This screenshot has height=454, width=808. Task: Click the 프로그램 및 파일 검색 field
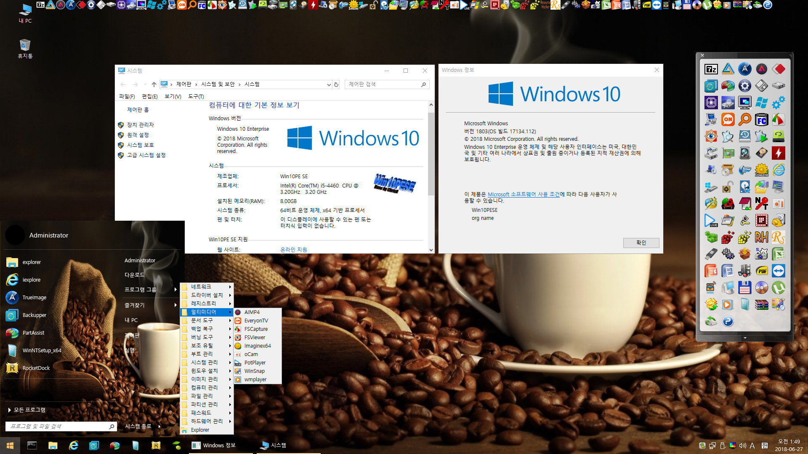(x=61, y=426)
